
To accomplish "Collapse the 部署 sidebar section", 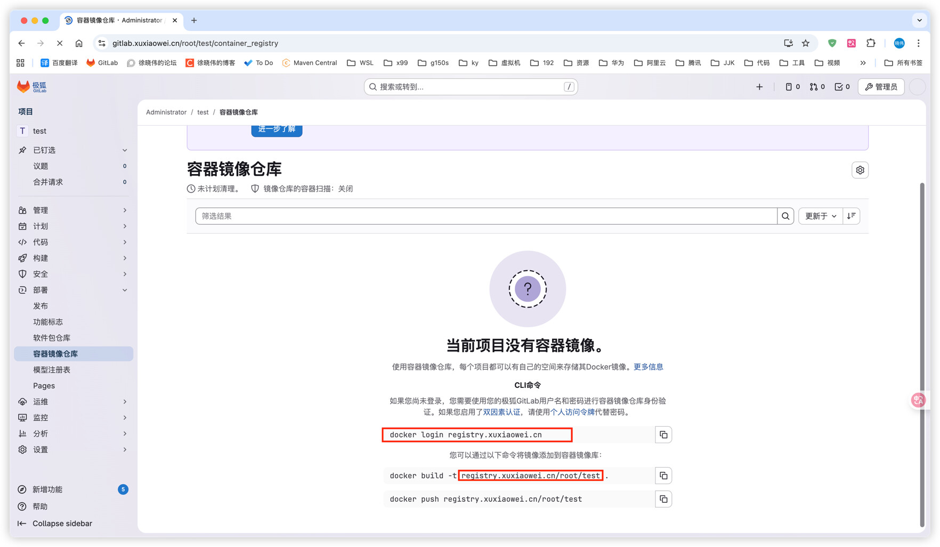I will [x=72, y=290].
